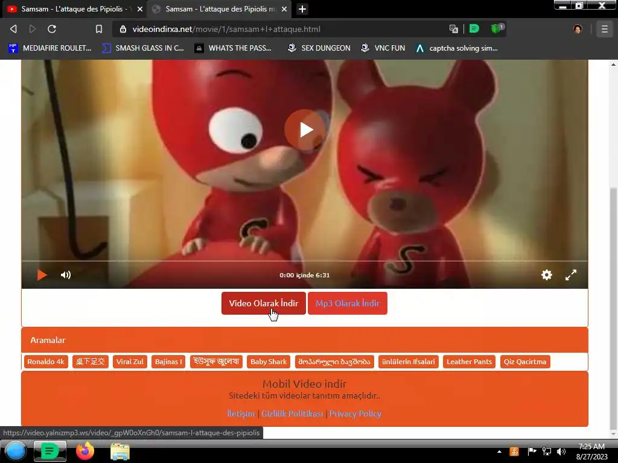Open WHATS THE PASS... bookmark
The width and height of the screenshot is (618, 463).
pos(234,48)
